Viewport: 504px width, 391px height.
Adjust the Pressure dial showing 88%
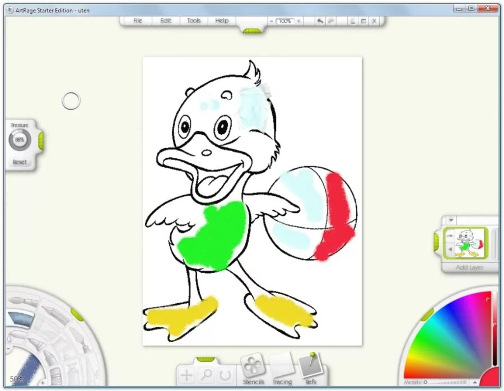20,140
